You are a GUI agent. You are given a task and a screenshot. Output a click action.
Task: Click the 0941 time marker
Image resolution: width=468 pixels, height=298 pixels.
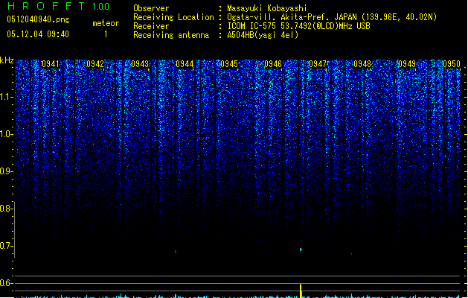[50, 64]
